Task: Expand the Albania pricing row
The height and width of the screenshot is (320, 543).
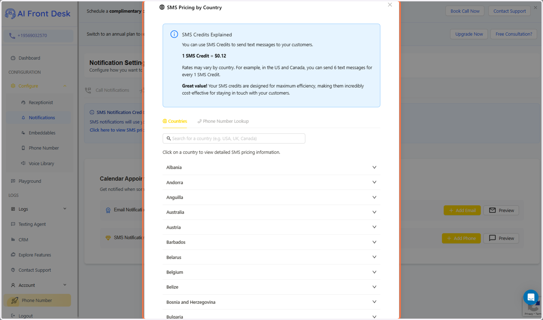Action: pyautogui.click(x=271, y=167)
